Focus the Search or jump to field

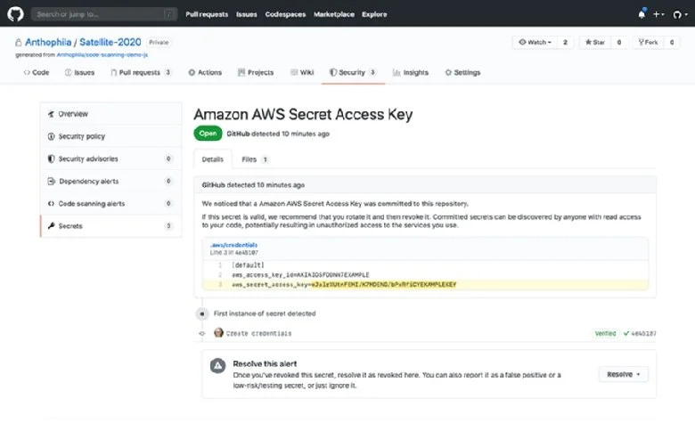pyautogui.click(x=104, y=14)
